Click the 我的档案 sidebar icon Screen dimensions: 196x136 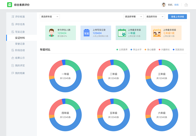[x=13, y=73]
